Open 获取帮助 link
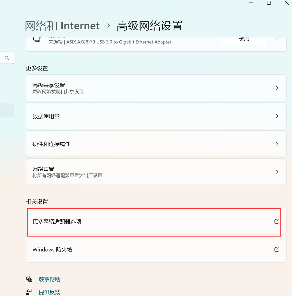292x296 pixels. click(49, 279)
